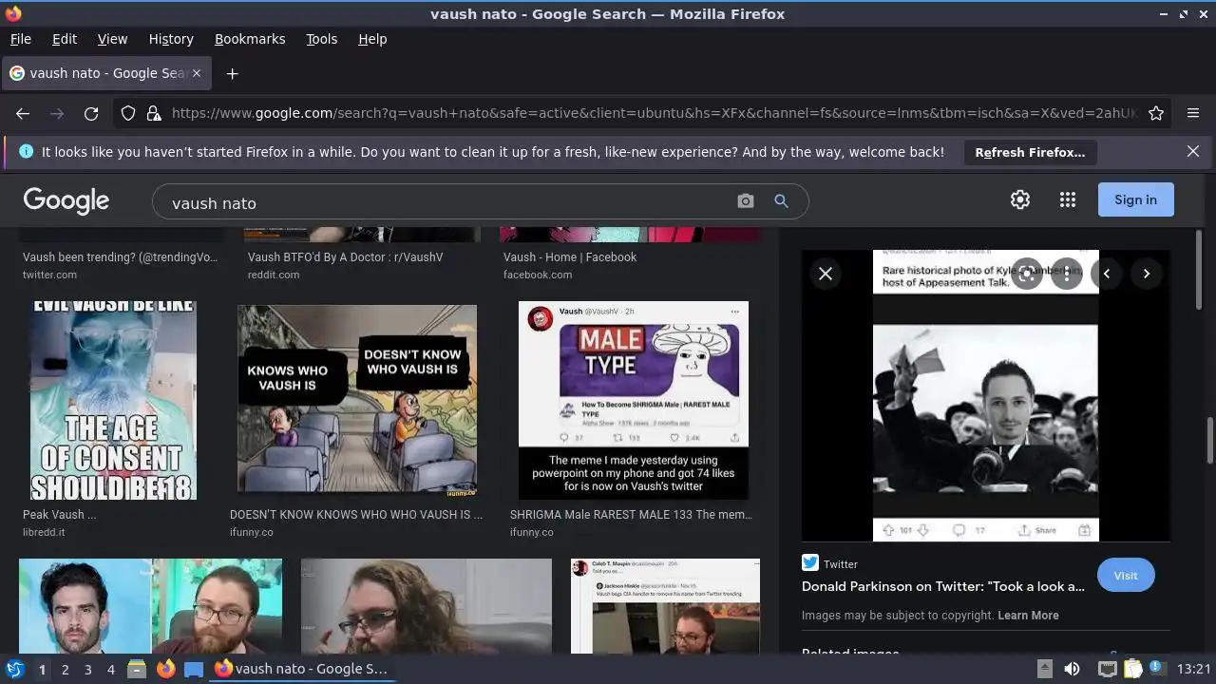Show next image in preview panel
Image resolution: width=1216 pixels, height=684 pixels.
(x=1147, y=274)
